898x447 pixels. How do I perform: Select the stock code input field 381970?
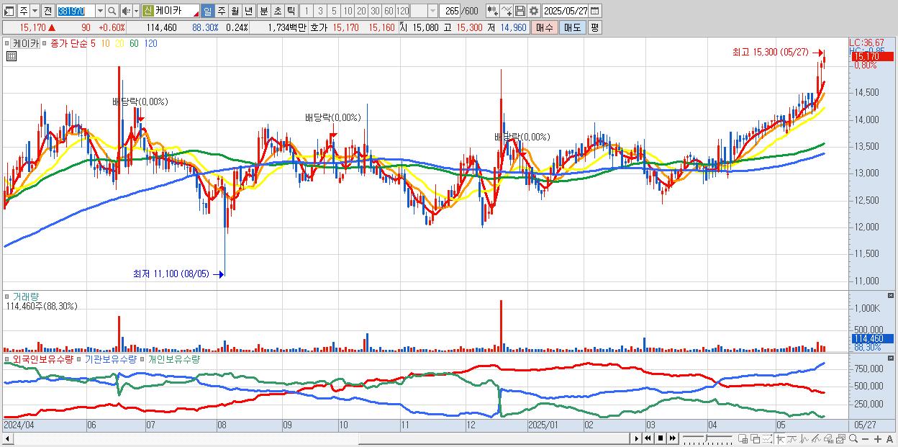click(76, 11)
